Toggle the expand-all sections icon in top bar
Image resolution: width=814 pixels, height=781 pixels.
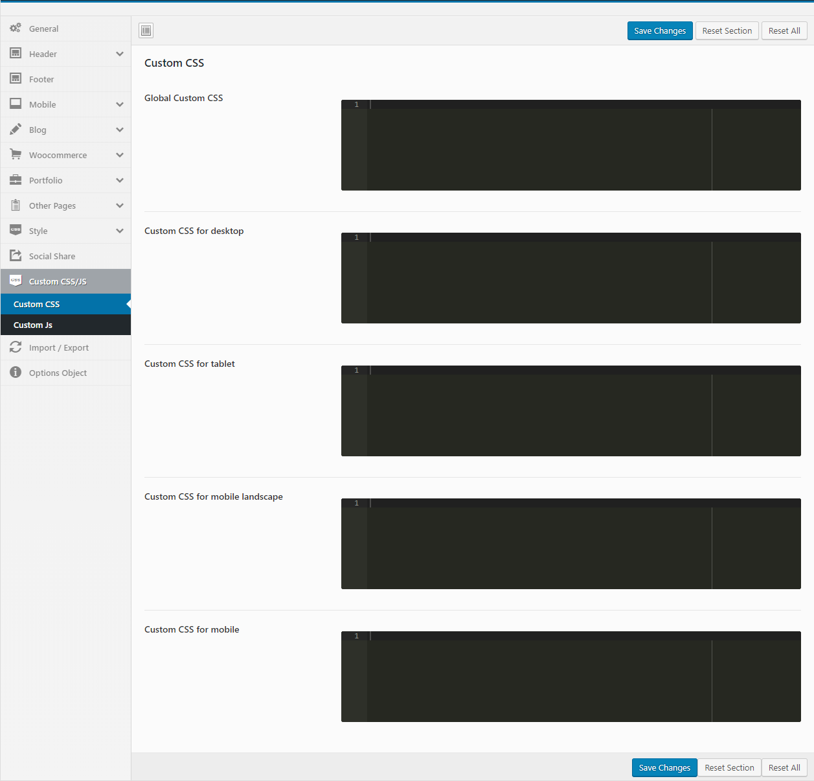point(146,30)
